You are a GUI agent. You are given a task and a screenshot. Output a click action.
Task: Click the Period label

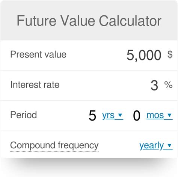(x=24, y=115)
